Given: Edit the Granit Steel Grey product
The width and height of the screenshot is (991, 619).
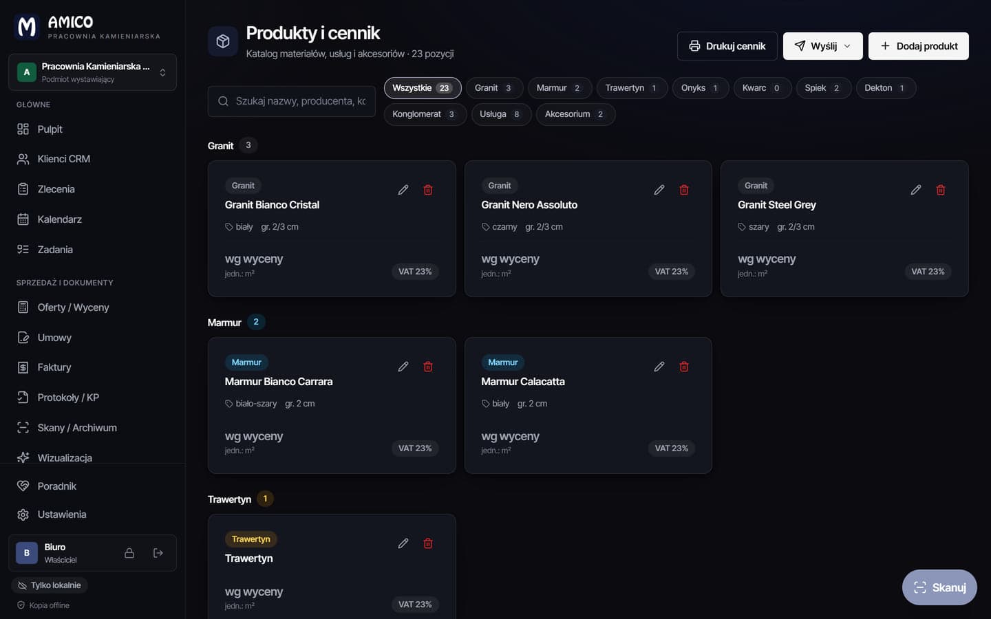Looking at the screenshot, I should point(916,190).
